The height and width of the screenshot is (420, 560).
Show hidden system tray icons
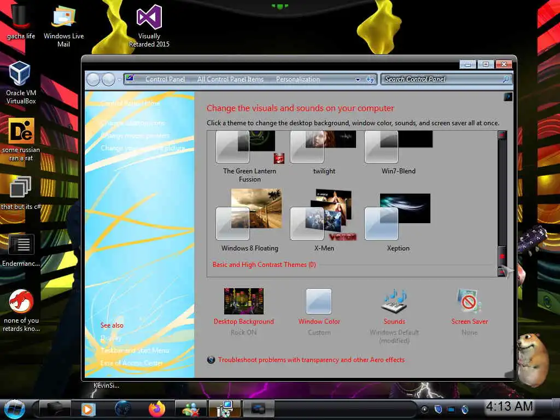pos(424,409)
